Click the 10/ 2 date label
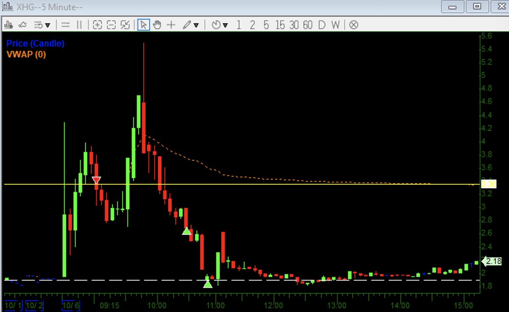Viewport: 509px width, 312px height. [x=34, y=305]
